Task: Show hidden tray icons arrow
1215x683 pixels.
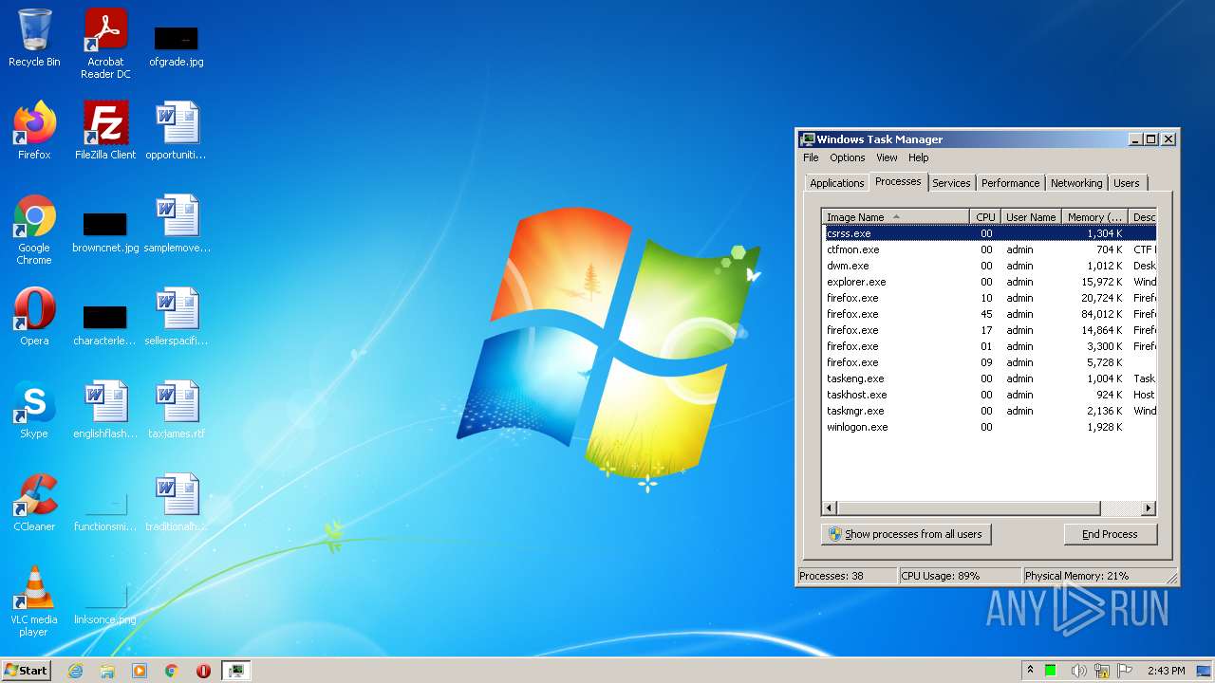Action: point(1030,671)
